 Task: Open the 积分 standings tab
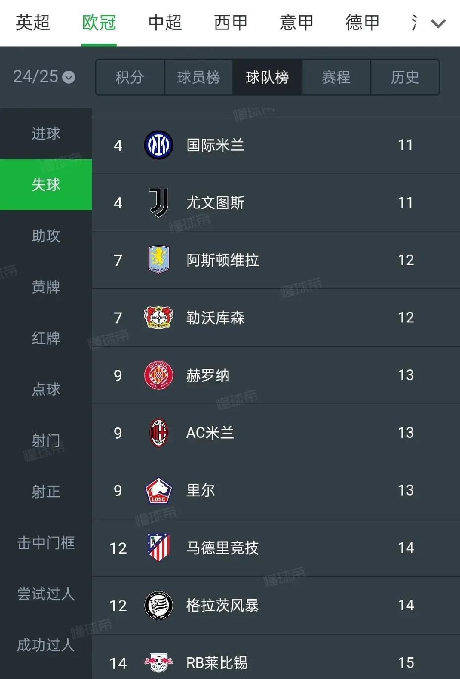pyautogui.click(x=130, y=77)
